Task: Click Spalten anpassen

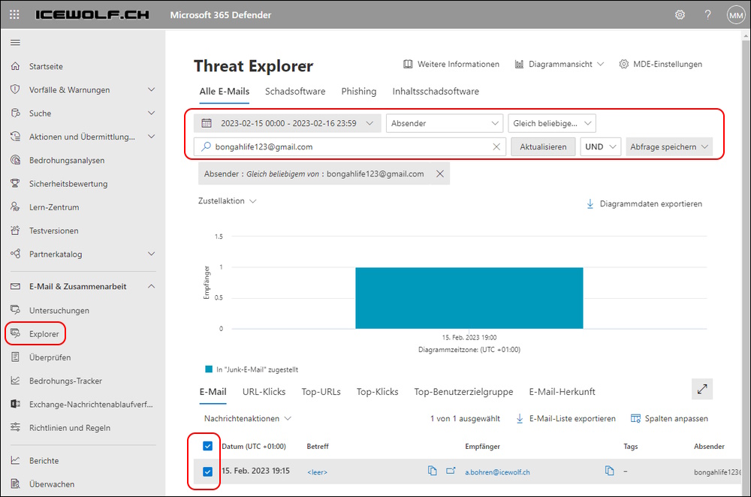Action: 669,418
